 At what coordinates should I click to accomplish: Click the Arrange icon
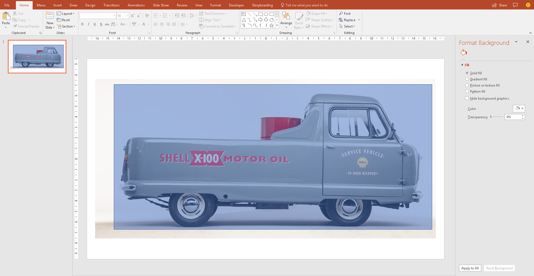click(286, 16)
